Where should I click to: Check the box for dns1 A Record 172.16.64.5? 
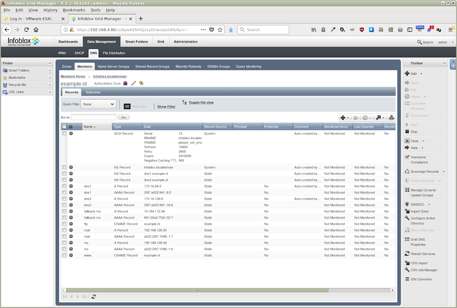[64, 186]
